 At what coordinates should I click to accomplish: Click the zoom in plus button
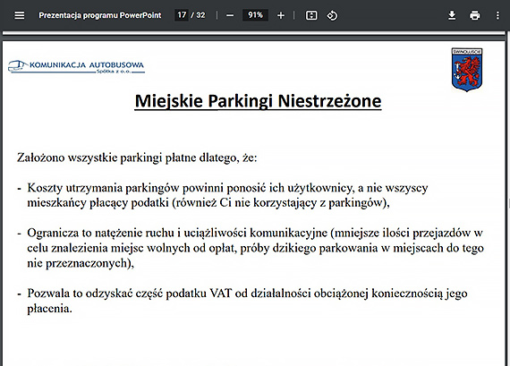pyautogui.click(x=281, y=15)
